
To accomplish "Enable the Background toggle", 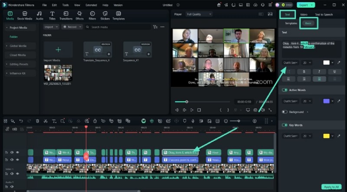I will (285, 112).
